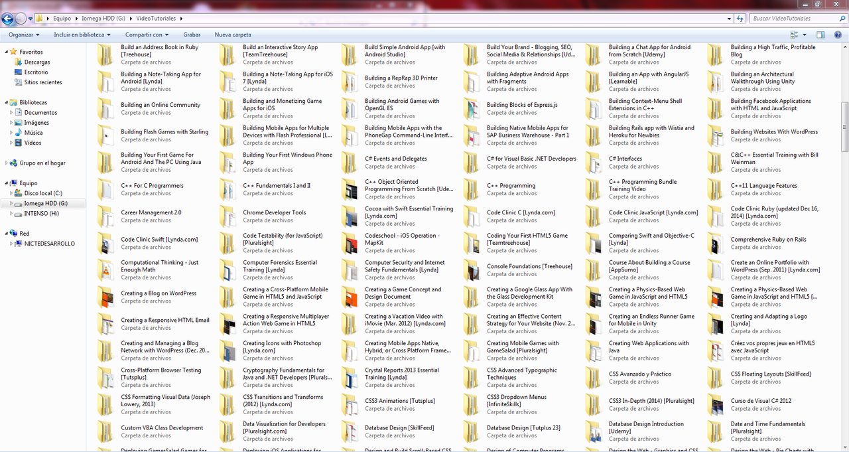Open the Organizar menu
This screenshot has height=452, width=849.
[x=25, y=35]
